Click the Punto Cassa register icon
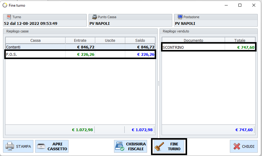This screenshot has height=156, width=262. pos(95,17)
